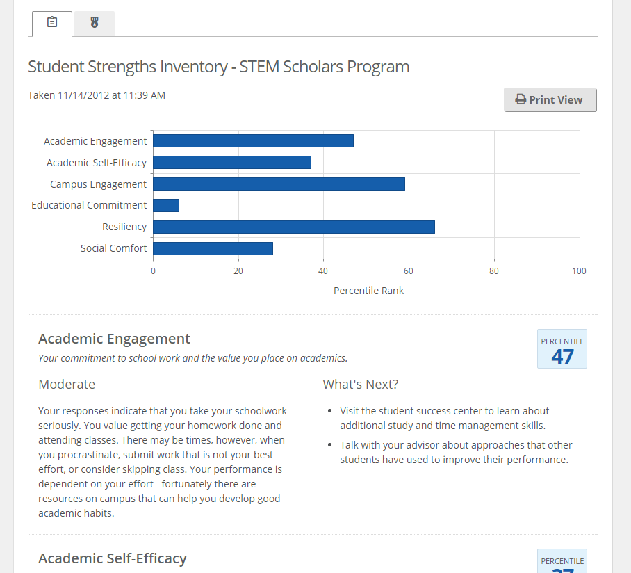This screenshot has height=573, width=631.
Task: Return to the assessment results tab
Action: (51, 22)
